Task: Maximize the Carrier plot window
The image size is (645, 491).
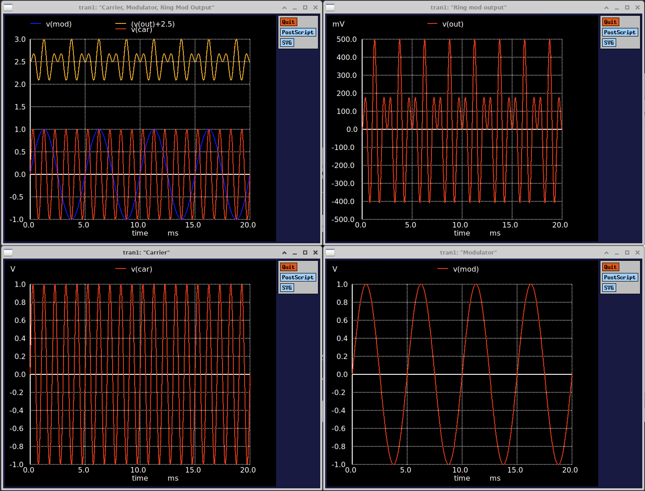Action: (x=305, y=253)
